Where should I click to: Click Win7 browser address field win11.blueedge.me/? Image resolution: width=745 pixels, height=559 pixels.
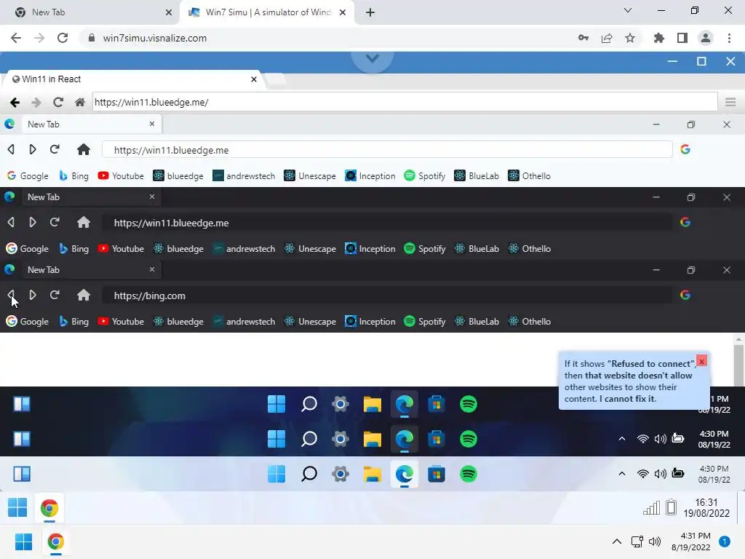click(405, 102)
